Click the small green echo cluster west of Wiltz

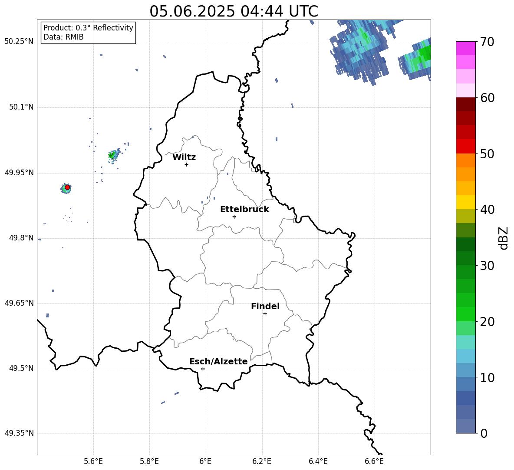pyautogui.click(x=113, y=155)
